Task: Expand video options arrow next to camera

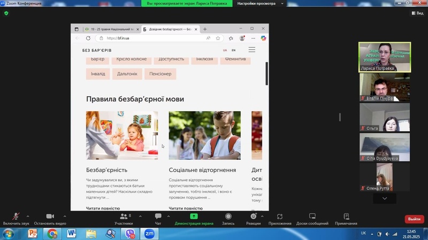Action: click(65, 216)
